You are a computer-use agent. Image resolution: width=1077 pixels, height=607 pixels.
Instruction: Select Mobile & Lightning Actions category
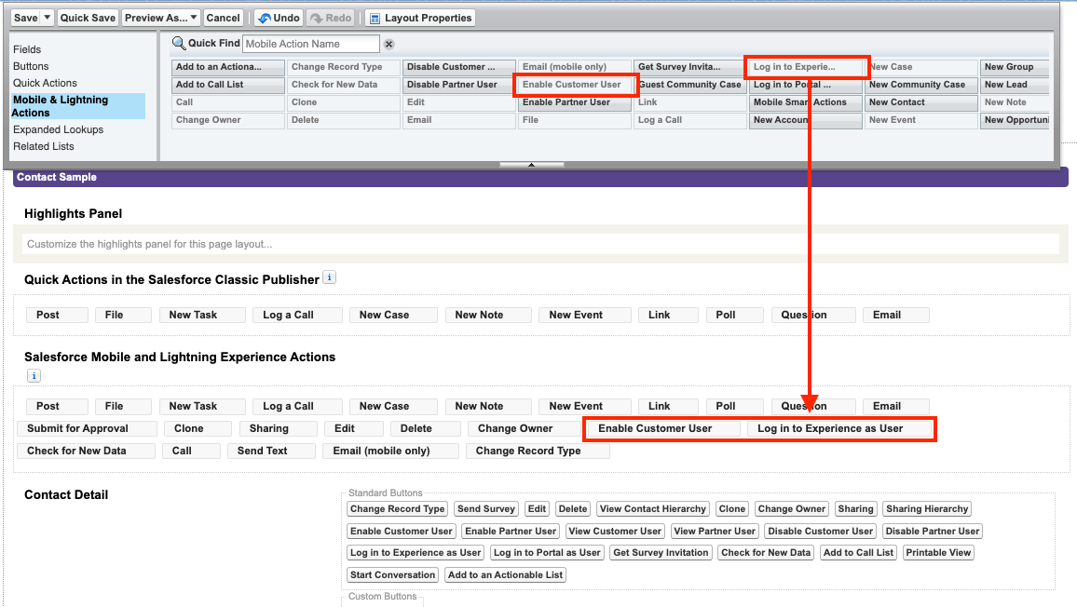(x=77, y=106)
